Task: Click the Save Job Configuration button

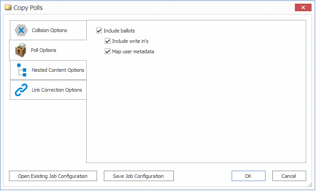Action: click(139, 176)
